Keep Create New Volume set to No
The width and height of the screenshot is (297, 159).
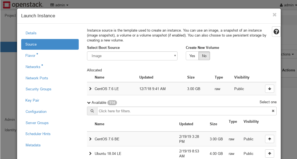[x=204, y=56]
